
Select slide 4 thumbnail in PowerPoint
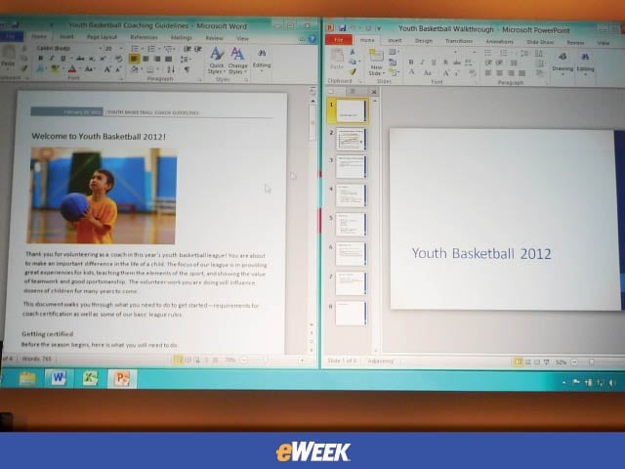(x=351, y=195)
